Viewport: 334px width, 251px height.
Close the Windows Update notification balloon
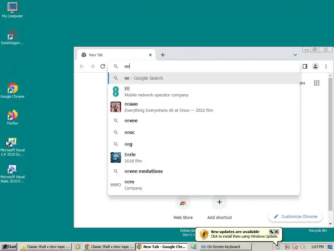277,232
